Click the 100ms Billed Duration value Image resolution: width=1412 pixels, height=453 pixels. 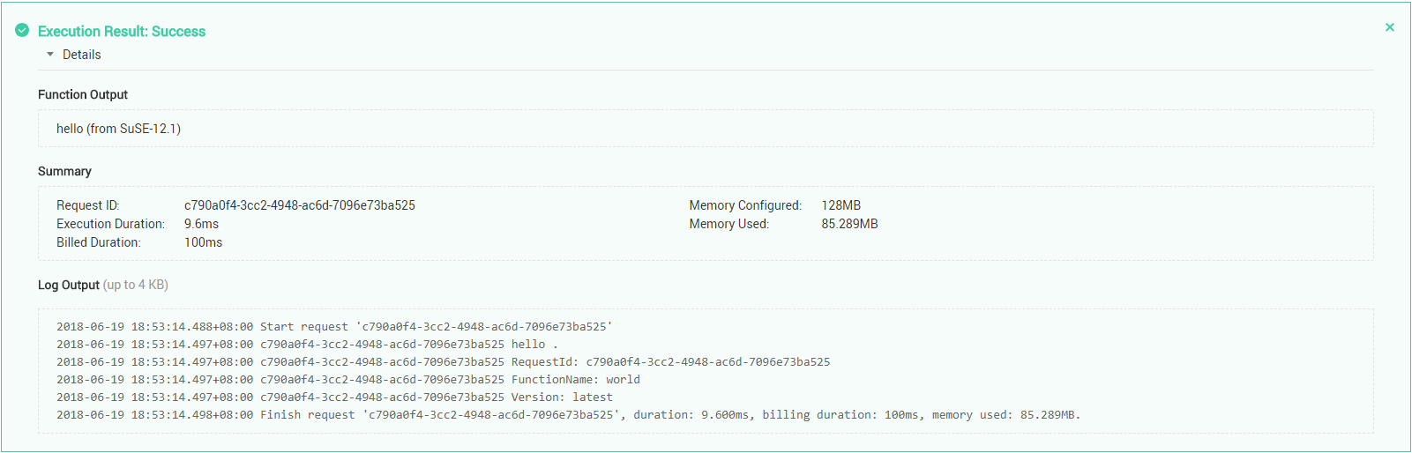[x=203, y=242]
